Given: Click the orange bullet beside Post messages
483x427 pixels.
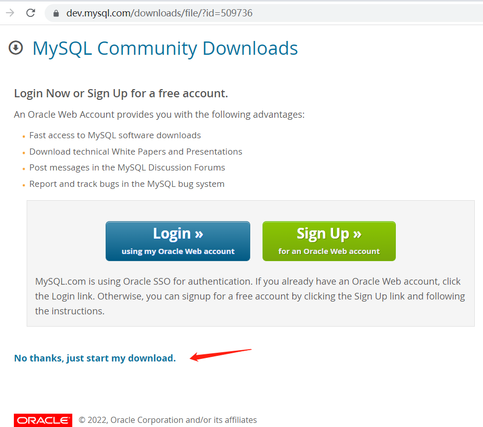Looking at the screenshot, I should coord(24,169).
